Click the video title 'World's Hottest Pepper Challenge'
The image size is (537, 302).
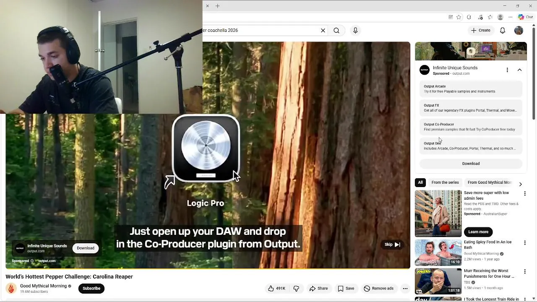[69, 277]
